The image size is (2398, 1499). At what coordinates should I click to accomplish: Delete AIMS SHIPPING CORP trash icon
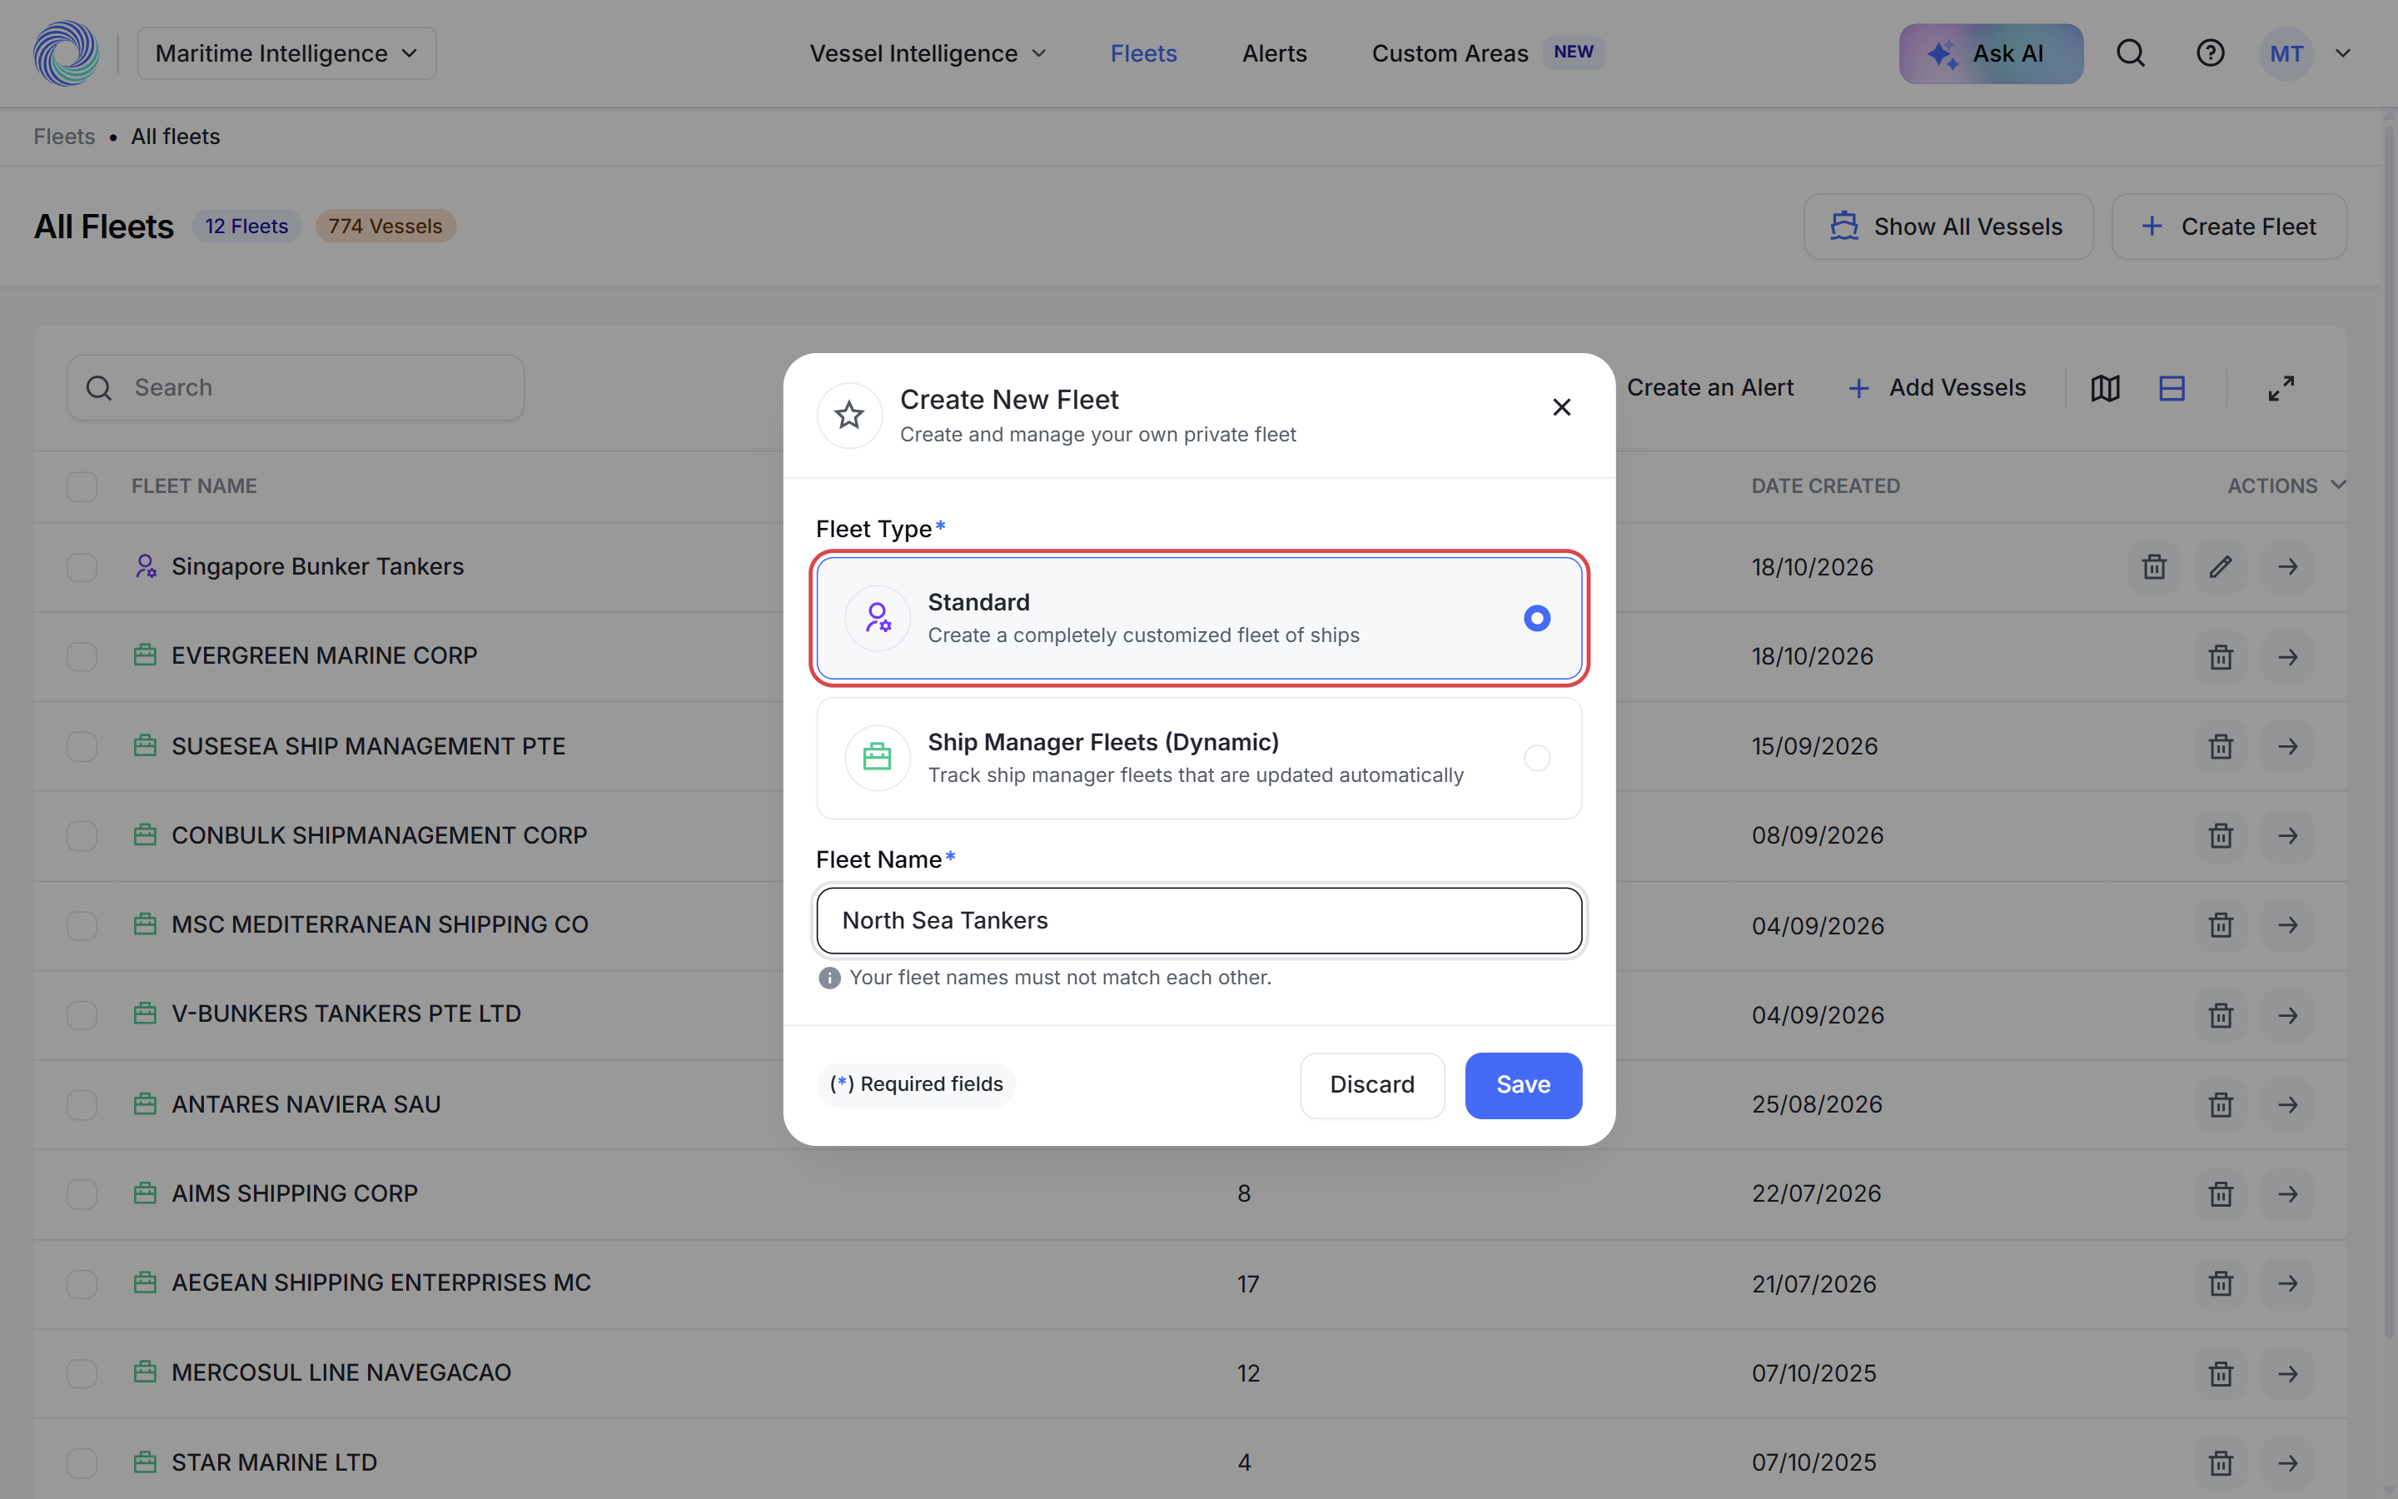point(2221,1193)
